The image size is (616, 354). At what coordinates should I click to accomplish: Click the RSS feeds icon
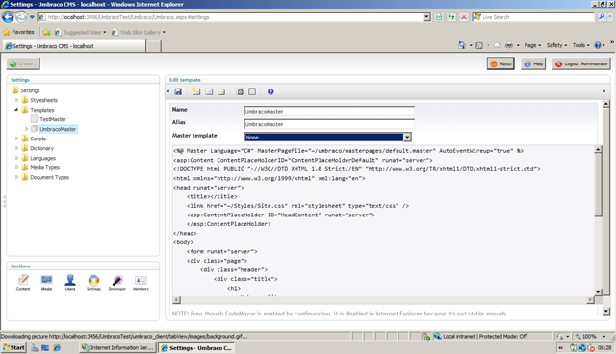click(479, 45)
